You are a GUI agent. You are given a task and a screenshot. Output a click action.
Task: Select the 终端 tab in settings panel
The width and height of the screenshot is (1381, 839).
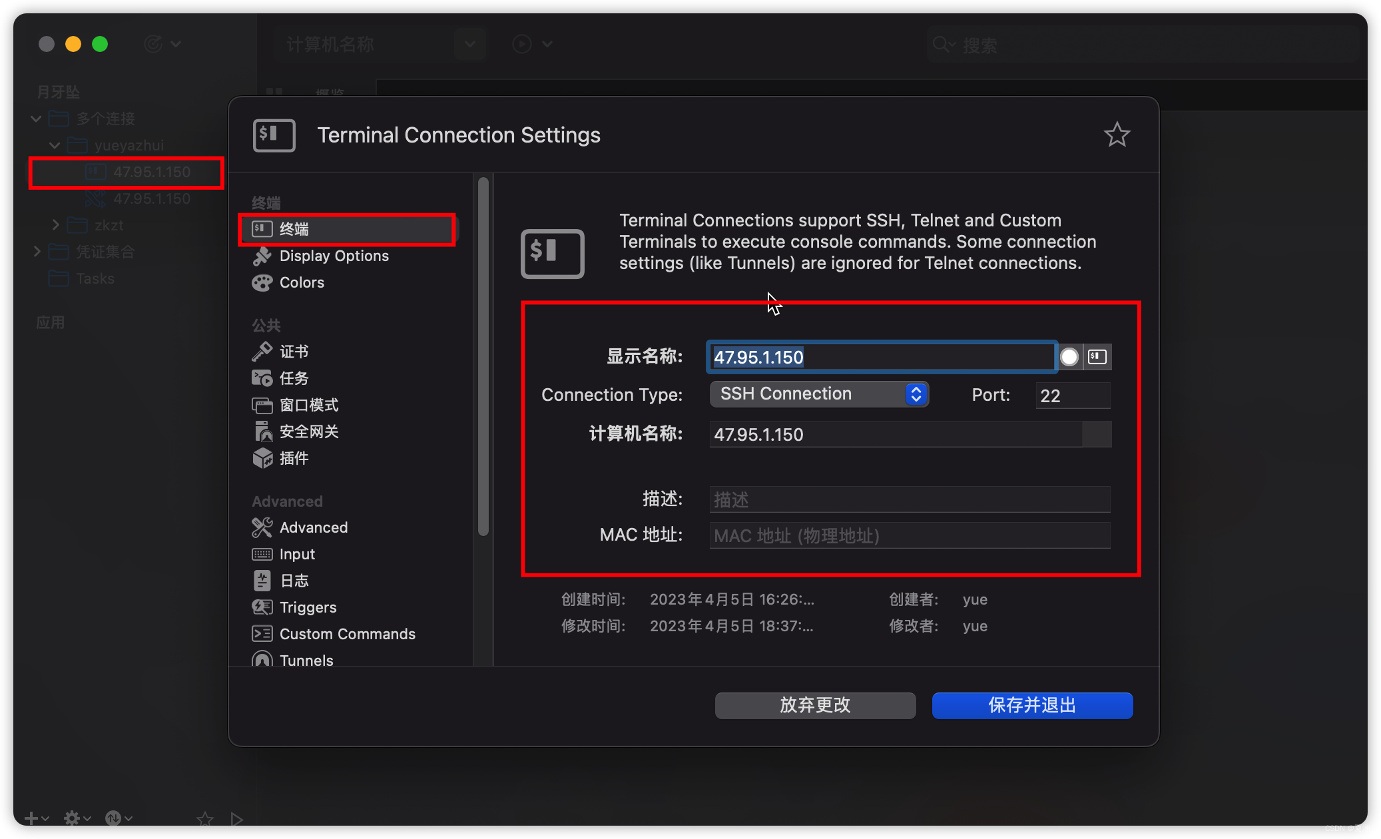(350, 227)
